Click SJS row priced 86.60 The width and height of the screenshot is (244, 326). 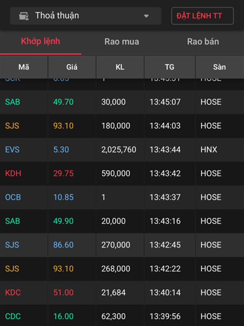(122, 245)
